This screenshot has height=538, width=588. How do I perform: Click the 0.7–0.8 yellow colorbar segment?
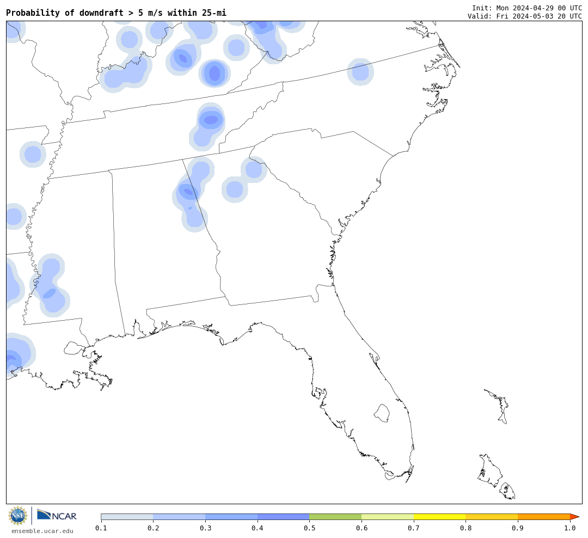coord(440,517)
